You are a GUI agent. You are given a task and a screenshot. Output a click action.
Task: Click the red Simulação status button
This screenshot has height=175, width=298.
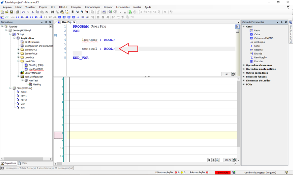pos(222,172)
